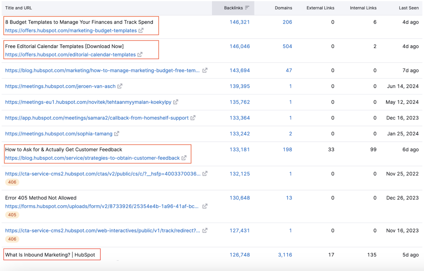Viewport: 424px width, 271px height.
Task: Click domains count 2 for sophia-tamang
Action: pos(290,134)
